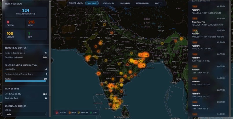Click the DATA SOURCE section heading
Screen dimensions: 233x119
12,89
